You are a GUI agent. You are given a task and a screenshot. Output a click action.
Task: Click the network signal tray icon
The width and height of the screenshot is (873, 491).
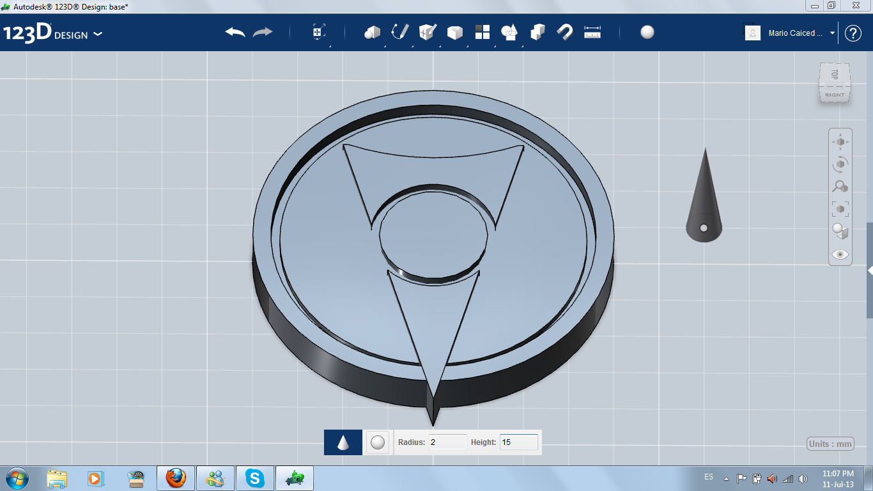click(x=788, y=478)
